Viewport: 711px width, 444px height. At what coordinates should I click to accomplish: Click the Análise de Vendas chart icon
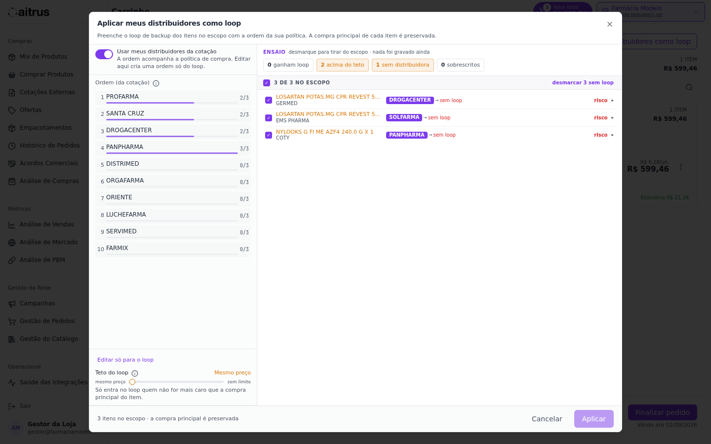pos(12,225)
